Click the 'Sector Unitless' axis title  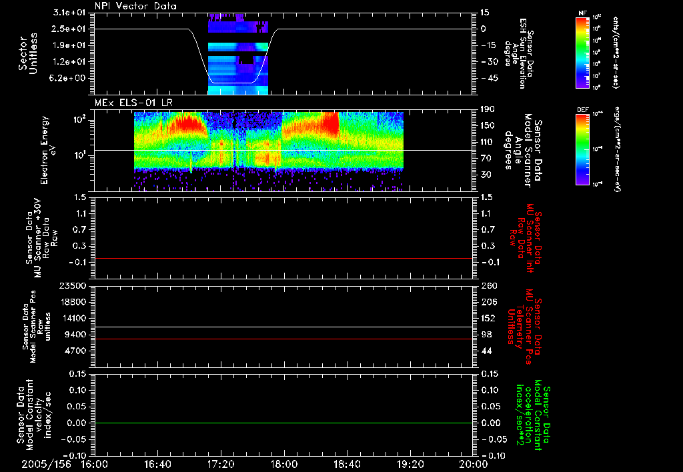point(28,53)
